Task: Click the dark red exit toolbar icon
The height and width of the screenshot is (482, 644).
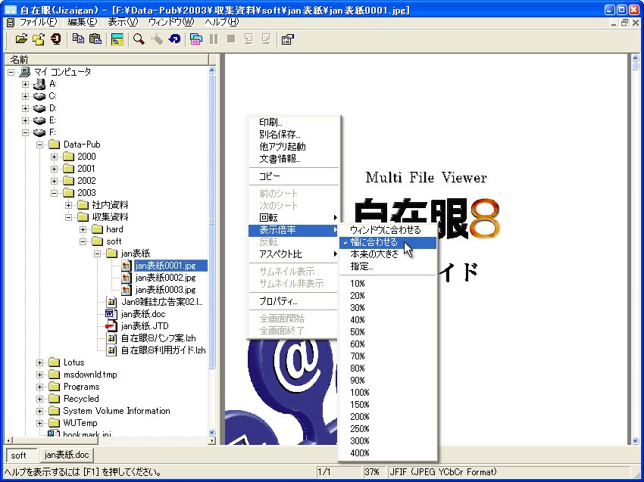Action: coord(56,39)
